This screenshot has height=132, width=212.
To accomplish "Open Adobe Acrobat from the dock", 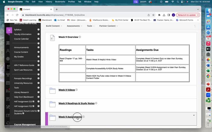I will [x=208, y=90].
